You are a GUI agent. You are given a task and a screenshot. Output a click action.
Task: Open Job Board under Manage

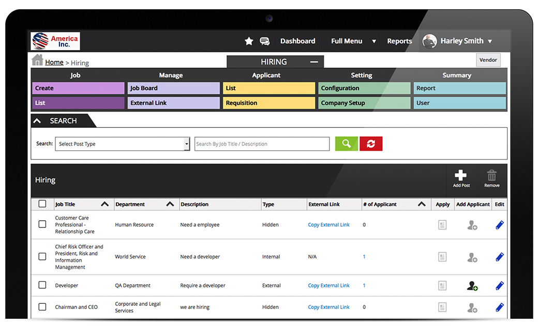tap(174, 88)
